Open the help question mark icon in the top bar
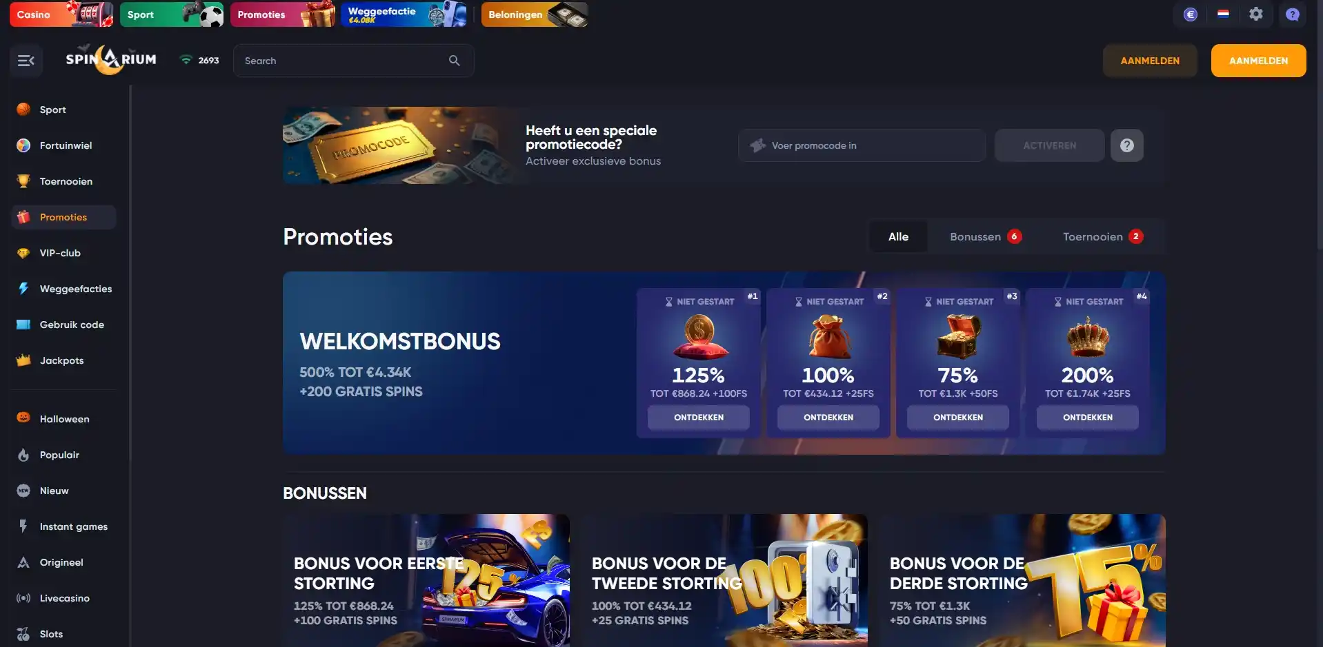Image resolution: width=1323 pixels, height=647 pixels. pos(1292,14)
